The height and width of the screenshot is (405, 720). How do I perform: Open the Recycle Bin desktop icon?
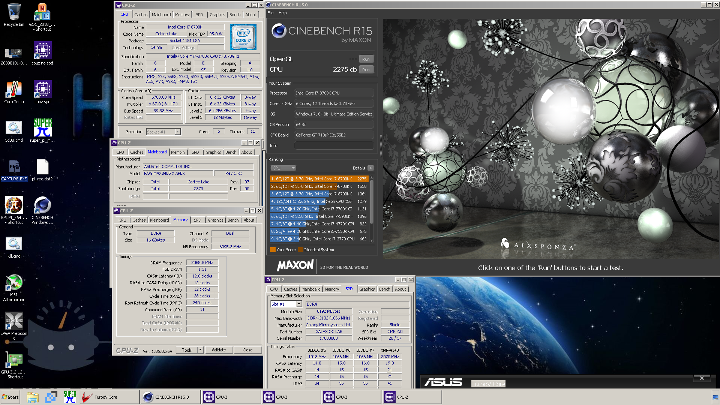pos(14,15)
